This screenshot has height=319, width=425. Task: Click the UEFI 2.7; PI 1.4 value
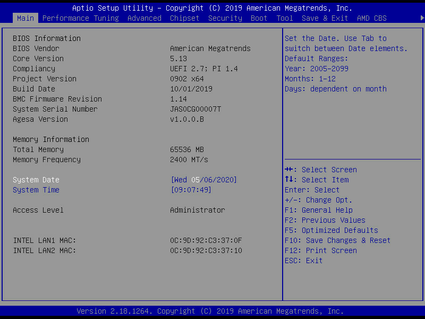[x=204, y=69]
